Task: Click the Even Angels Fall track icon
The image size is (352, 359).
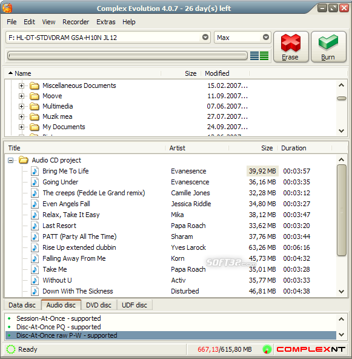Action: click(35, 204)
